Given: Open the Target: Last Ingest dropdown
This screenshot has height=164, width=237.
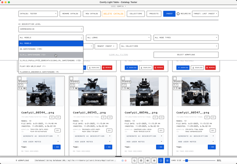Looking at the screenshot, I should tap(205, 14).
